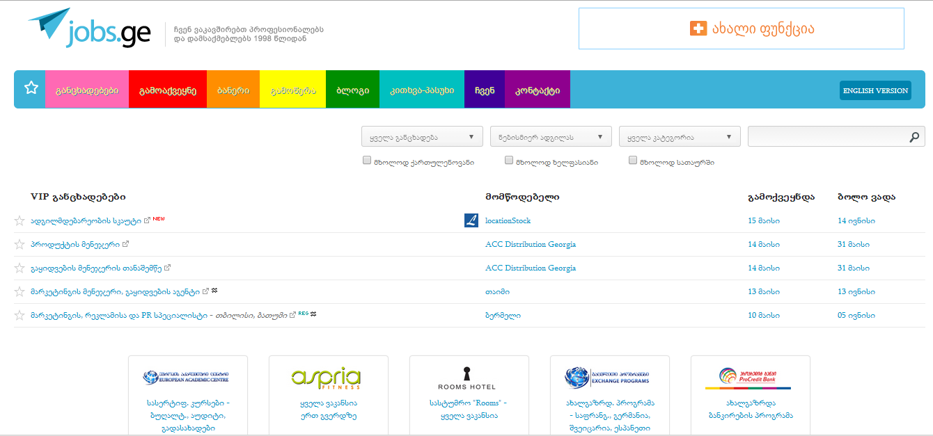Open the Aspria Fitness logo
This screenshot has width=933, height=436.
tap(326, 378)
